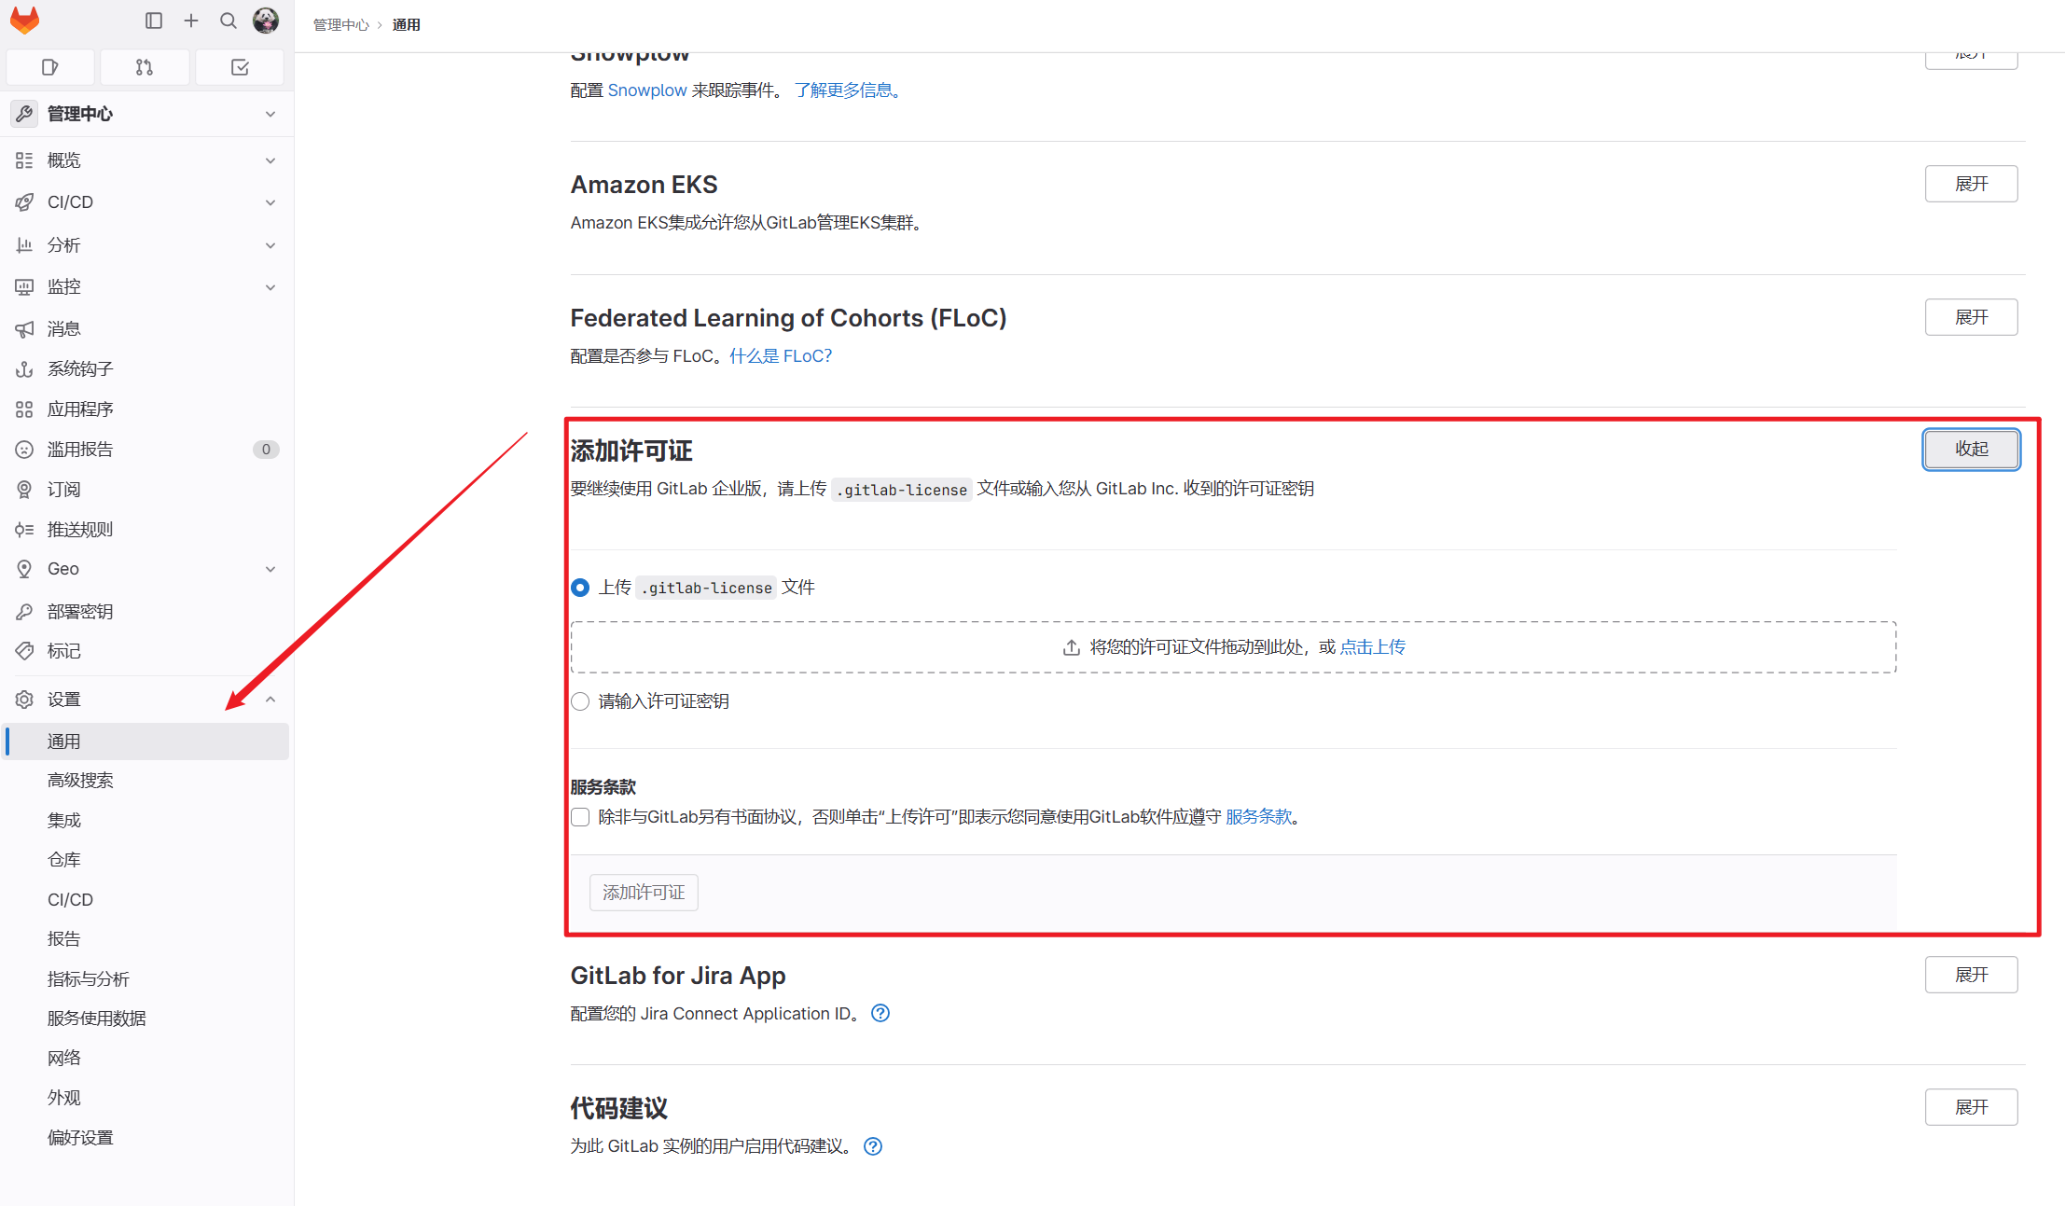Click the 部署密钥 key icon
This screenshot has width=2065, height=1206.
point(24,612)
